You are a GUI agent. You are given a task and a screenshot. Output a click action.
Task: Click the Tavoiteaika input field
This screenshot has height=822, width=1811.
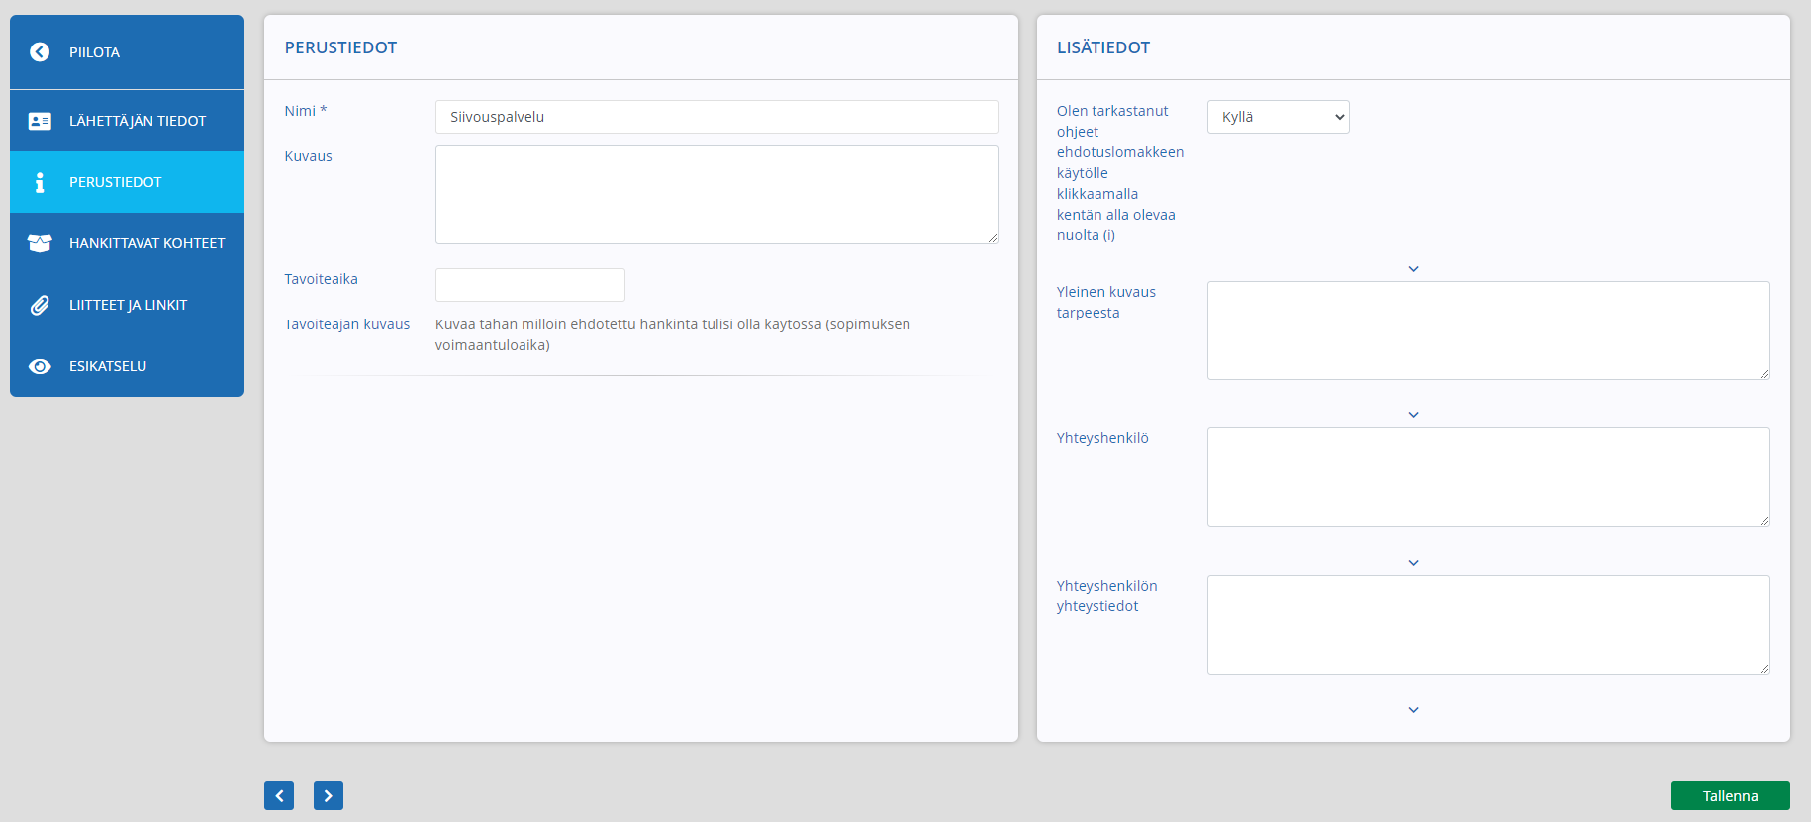(x=530, y=285)
